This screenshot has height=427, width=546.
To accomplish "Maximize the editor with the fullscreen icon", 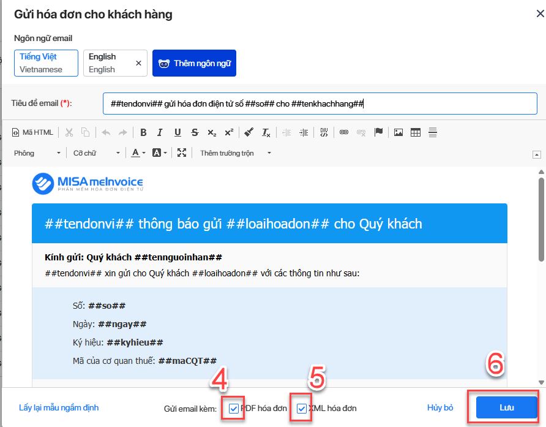I will [182, 153].
